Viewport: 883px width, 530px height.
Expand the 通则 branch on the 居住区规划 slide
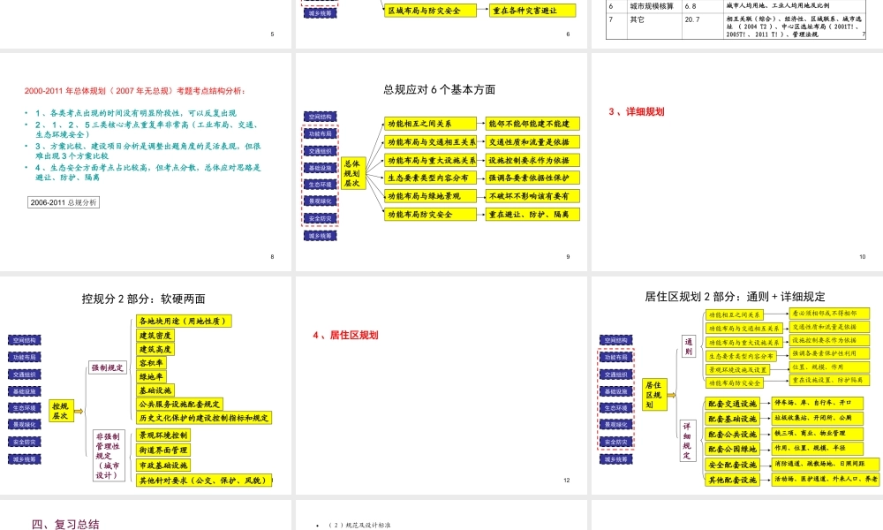(689, 346)
